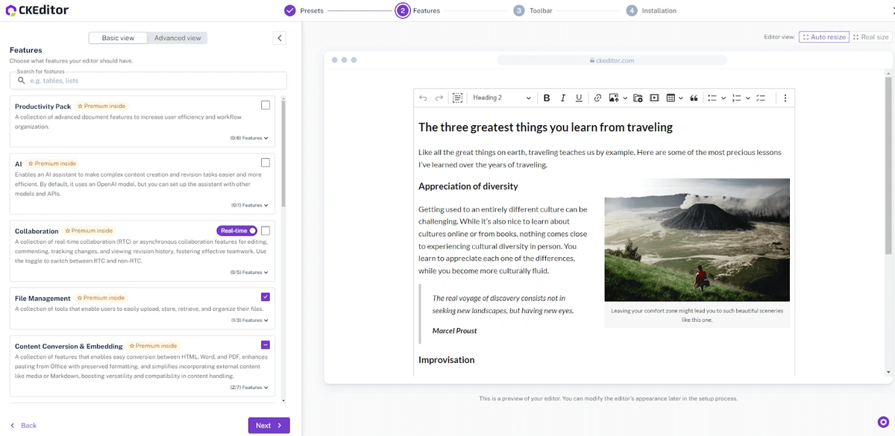This screenshot has width=895, height=436.
Task: Click the to-do list icon
Action: (x=761, y=98)
